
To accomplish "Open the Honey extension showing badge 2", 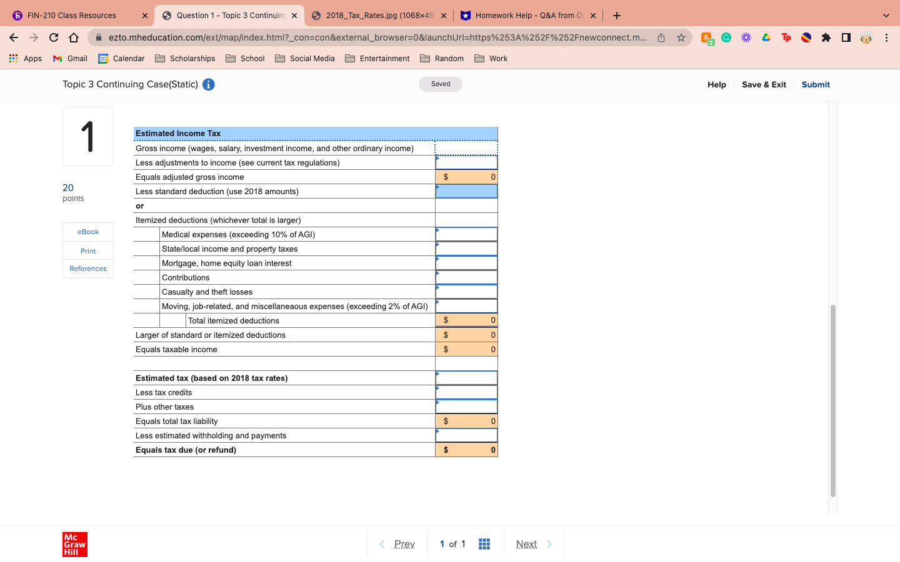I will click(706, 37).
